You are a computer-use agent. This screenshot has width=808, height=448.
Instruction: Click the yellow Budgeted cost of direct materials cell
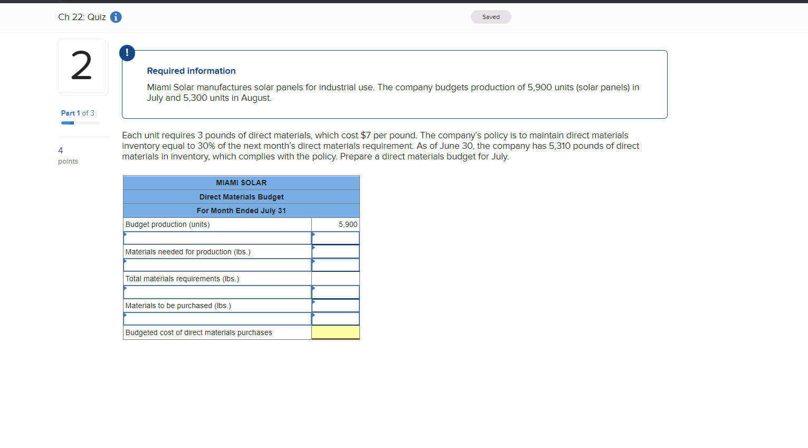pos(336,332)
